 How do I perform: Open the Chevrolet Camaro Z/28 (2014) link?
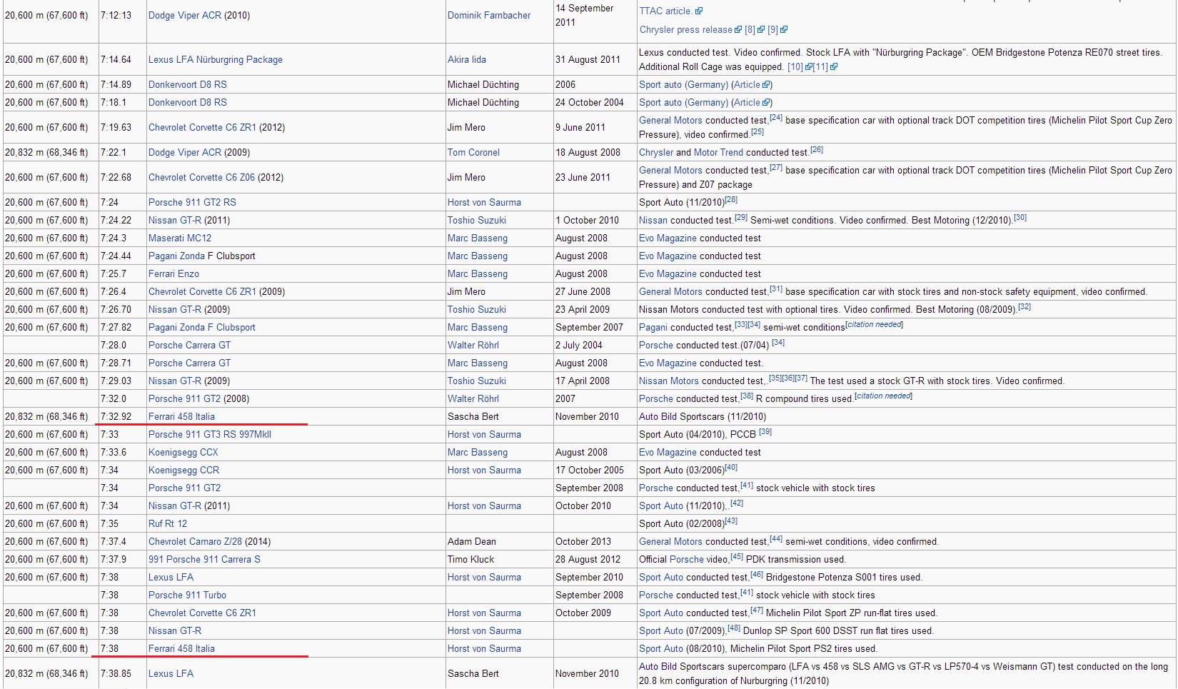tap(196, 541)
